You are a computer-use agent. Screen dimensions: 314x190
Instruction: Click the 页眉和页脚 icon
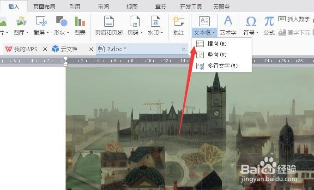109,21
